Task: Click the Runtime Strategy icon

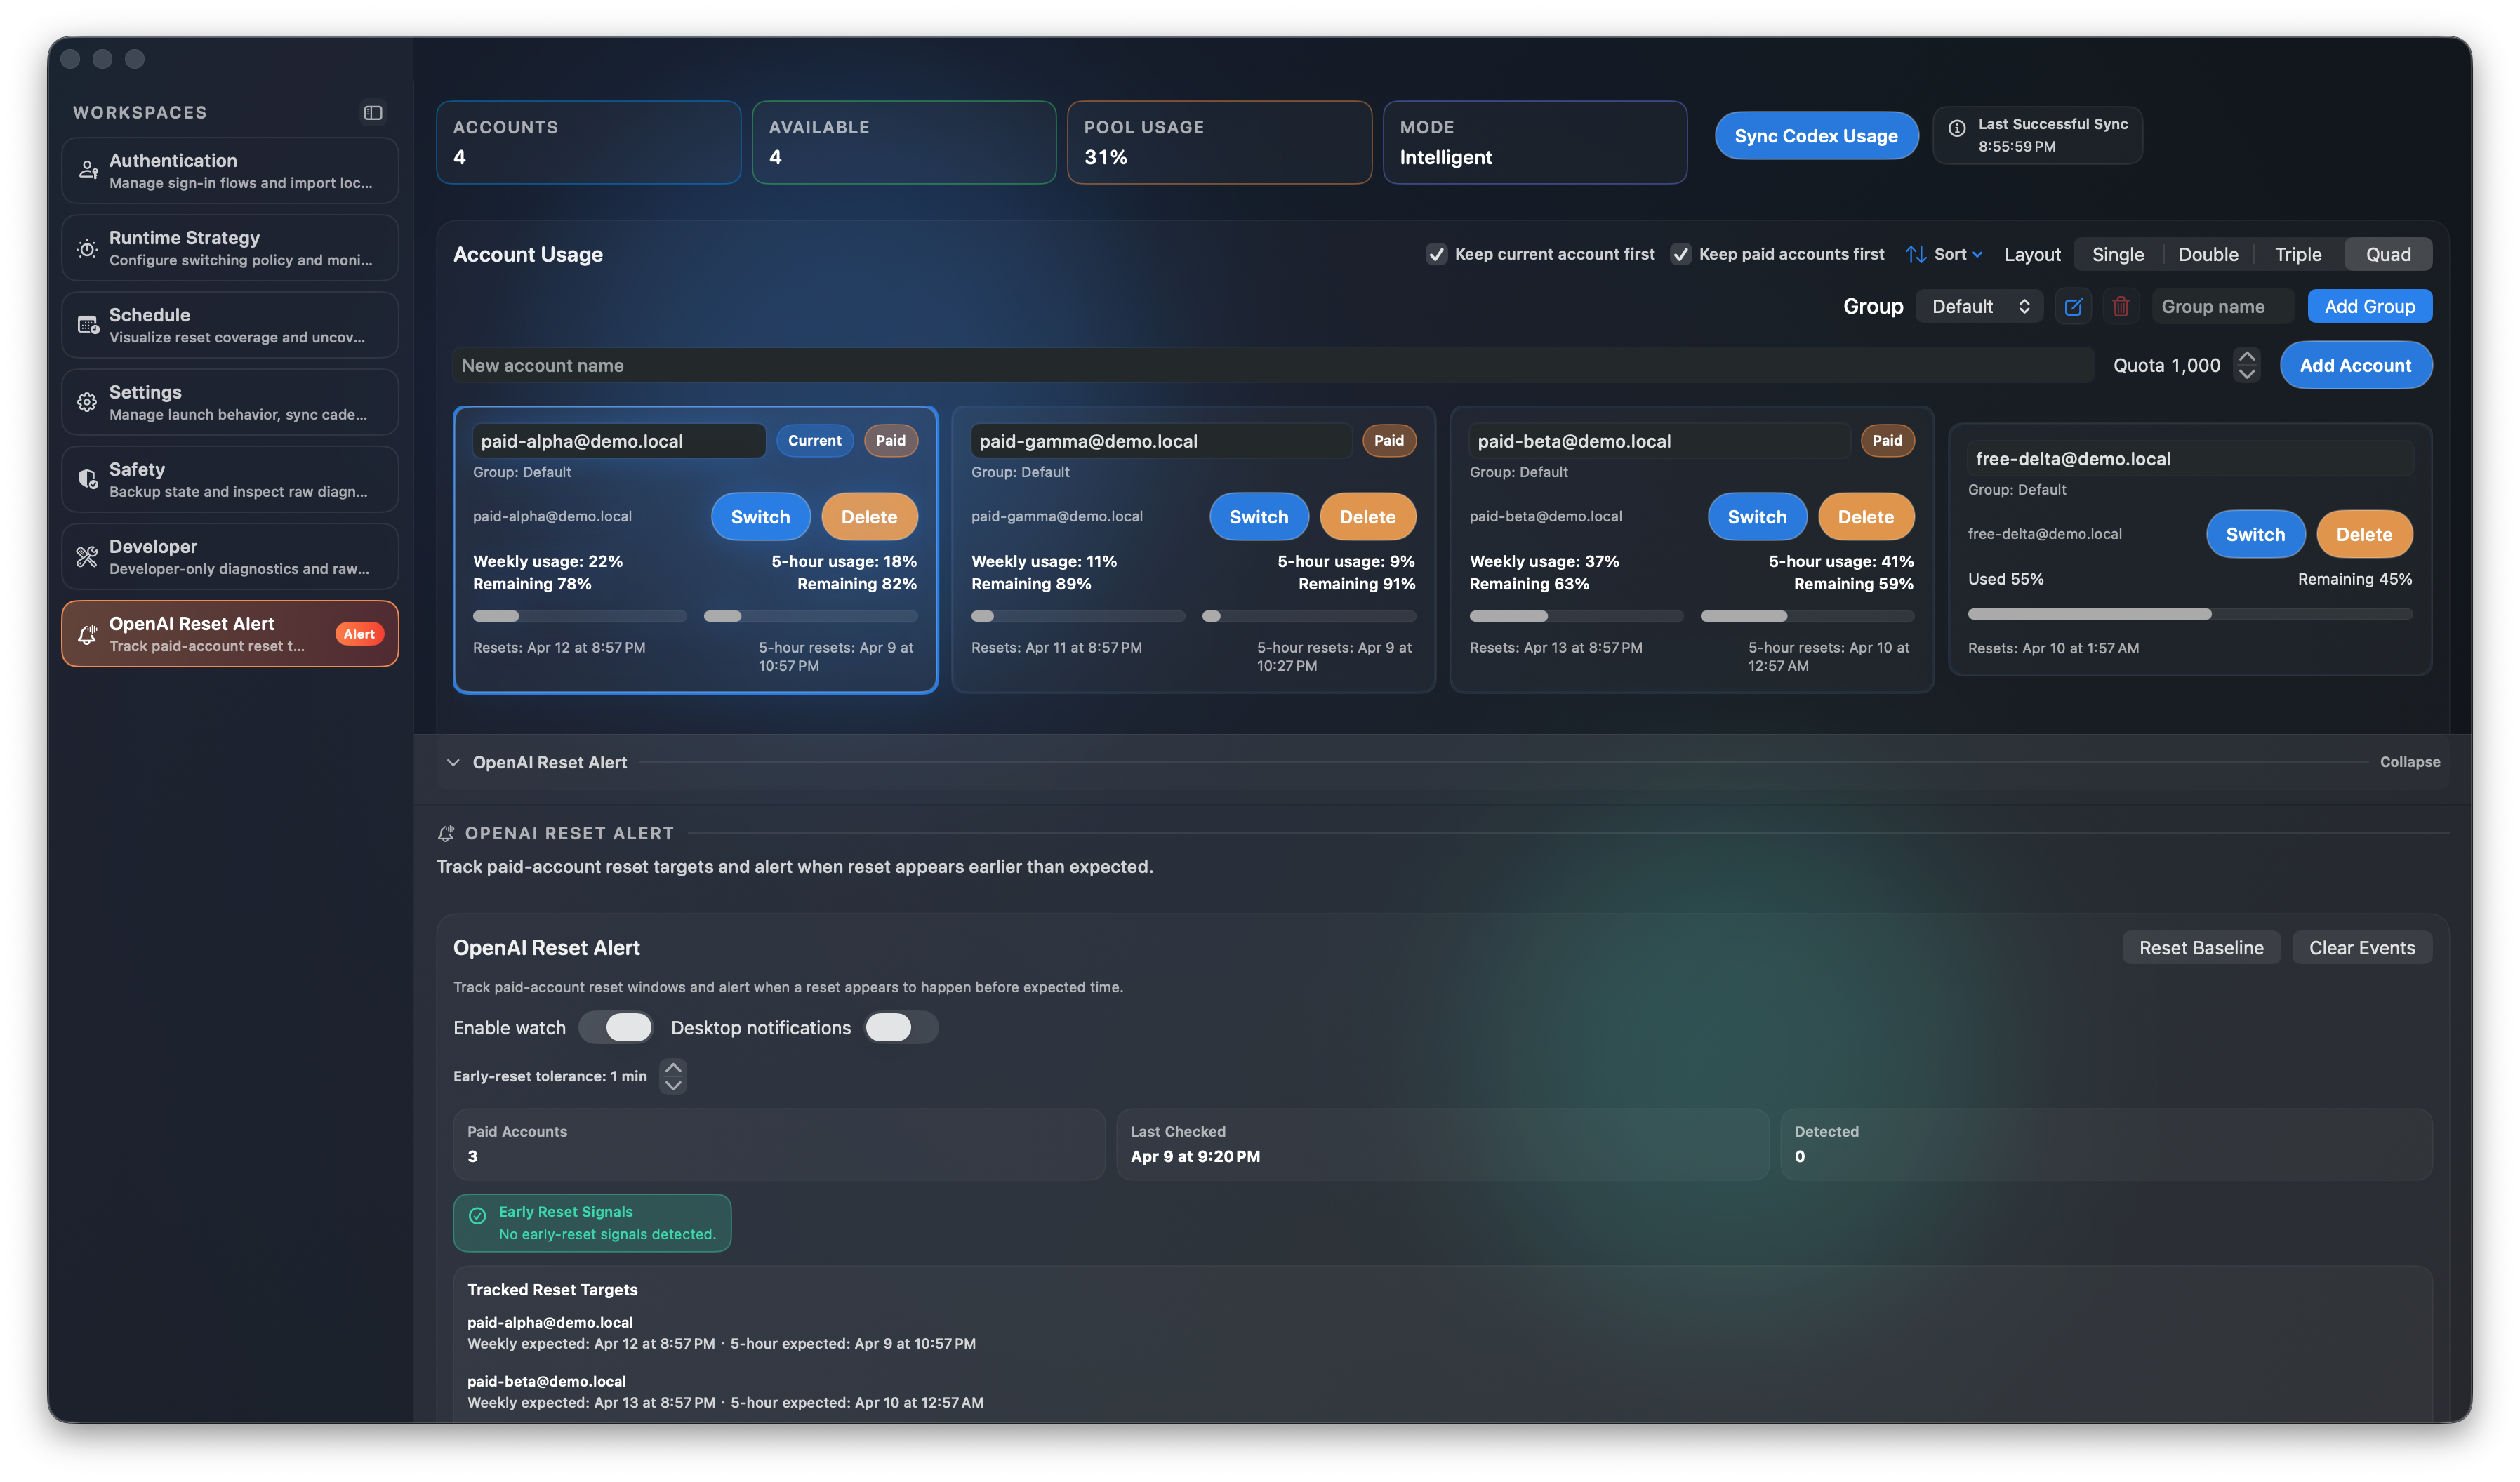Action: coord(88,248)
